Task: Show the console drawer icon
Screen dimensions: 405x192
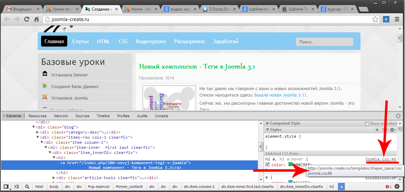Action: click(16, 187)
